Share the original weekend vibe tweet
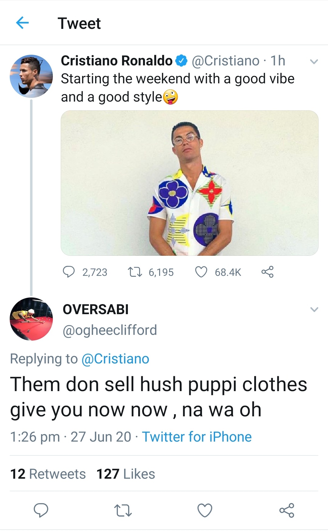328x531 pixels. [x=267, y=272]
